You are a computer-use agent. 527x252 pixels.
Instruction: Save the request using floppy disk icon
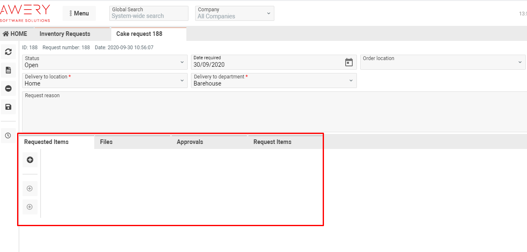[x=8, y=107]
